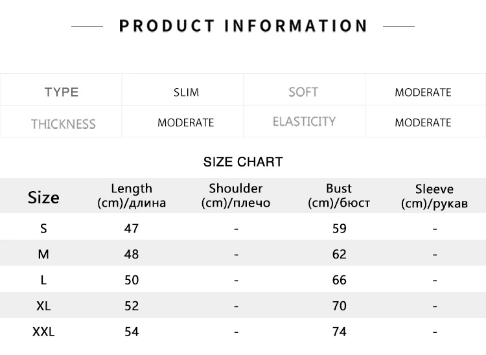
Task: Click the M row length value 48
Action: 132,255
